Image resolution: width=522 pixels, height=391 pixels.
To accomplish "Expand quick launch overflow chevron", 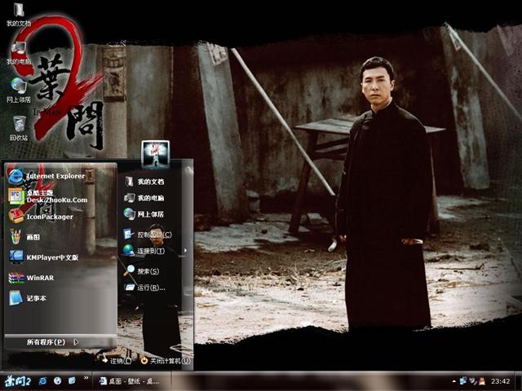I will click(86, 378).
